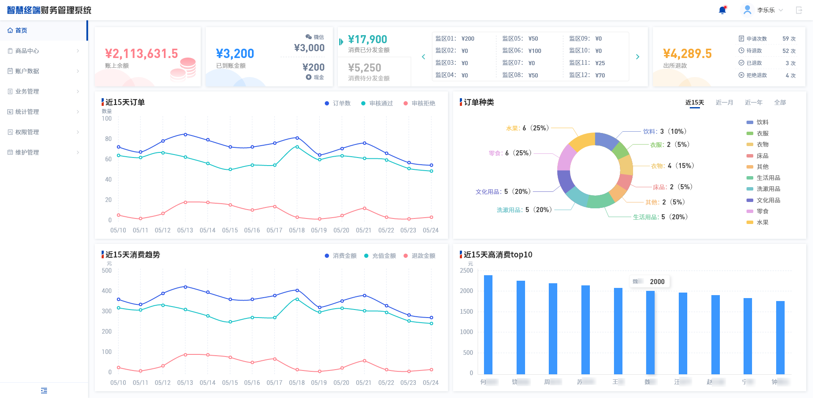The height and width of the screenshot is (398, 813).
Task: Click the notification bell icon
Action: (722, 10)
